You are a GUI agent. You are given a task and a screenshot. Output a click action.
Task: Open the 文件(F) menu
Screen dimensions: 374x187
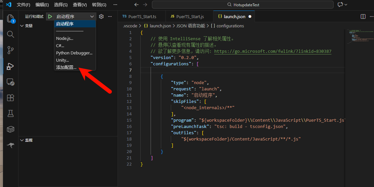point(23,5)
